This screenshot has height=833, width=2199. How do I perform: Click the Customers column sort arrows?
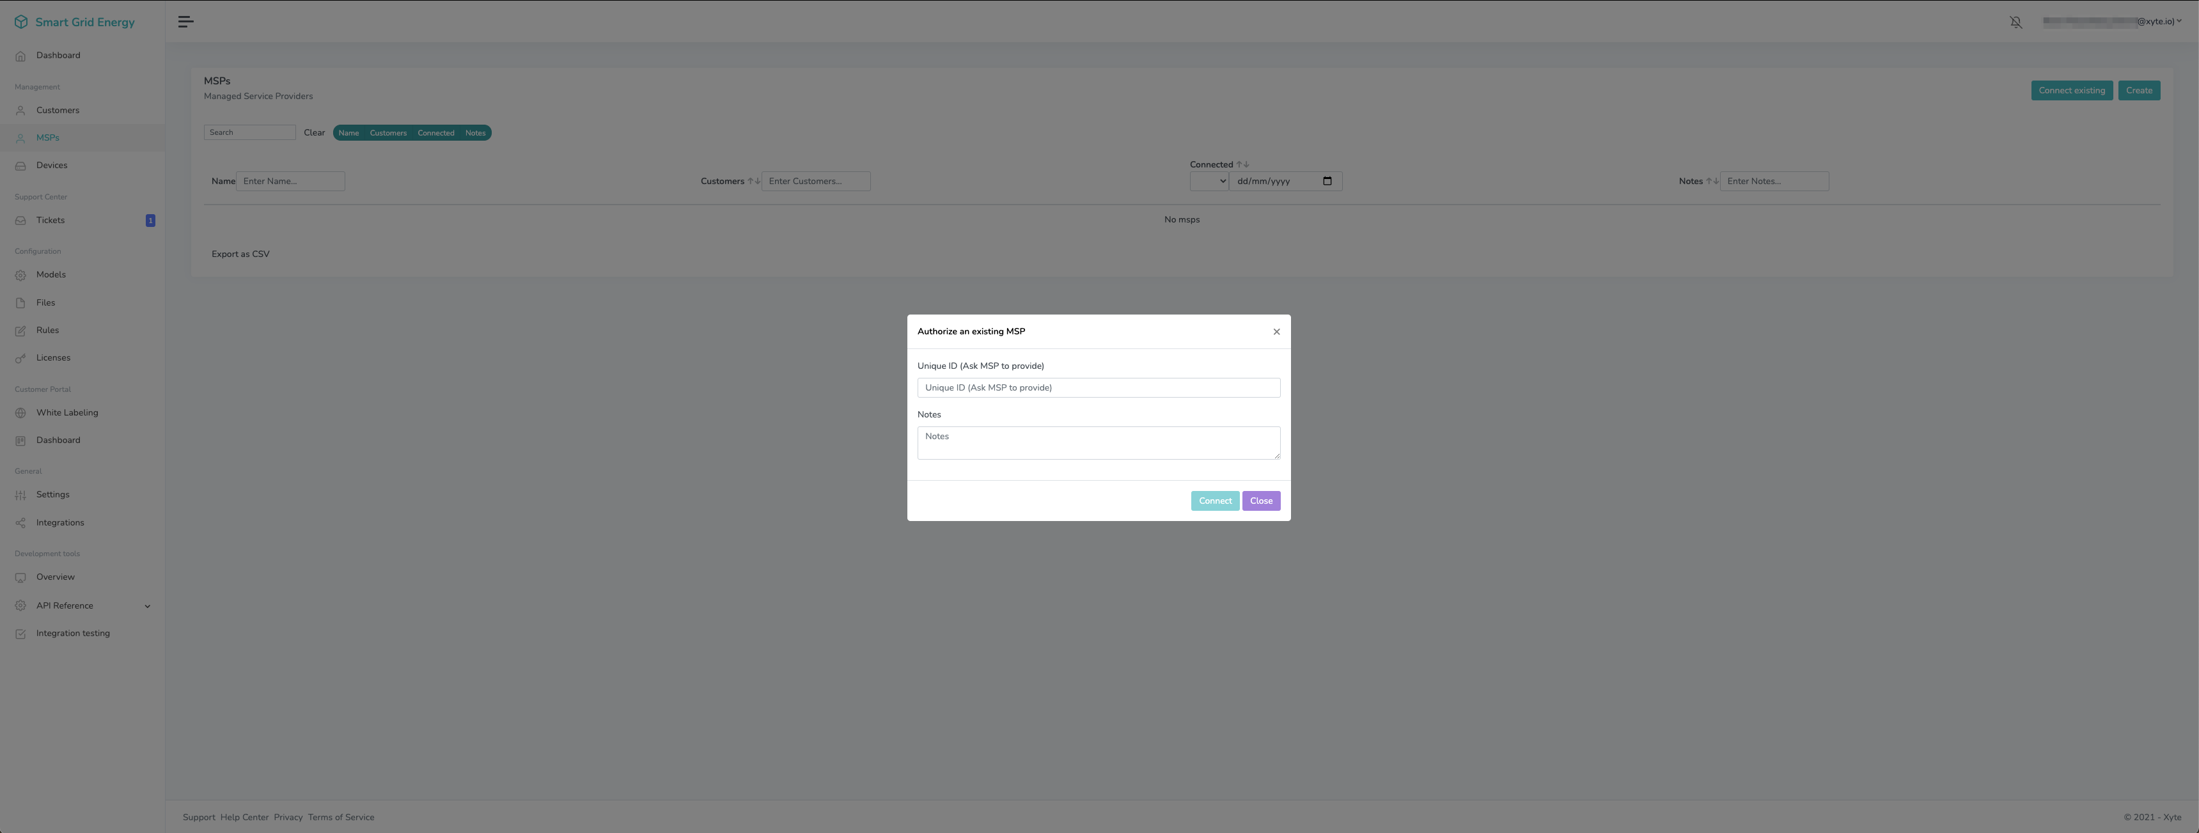754,181
